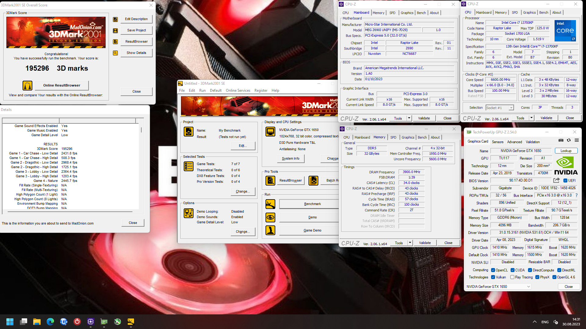
Task: Click the GPU-Z refresh icon
Action: click(569, 140)
